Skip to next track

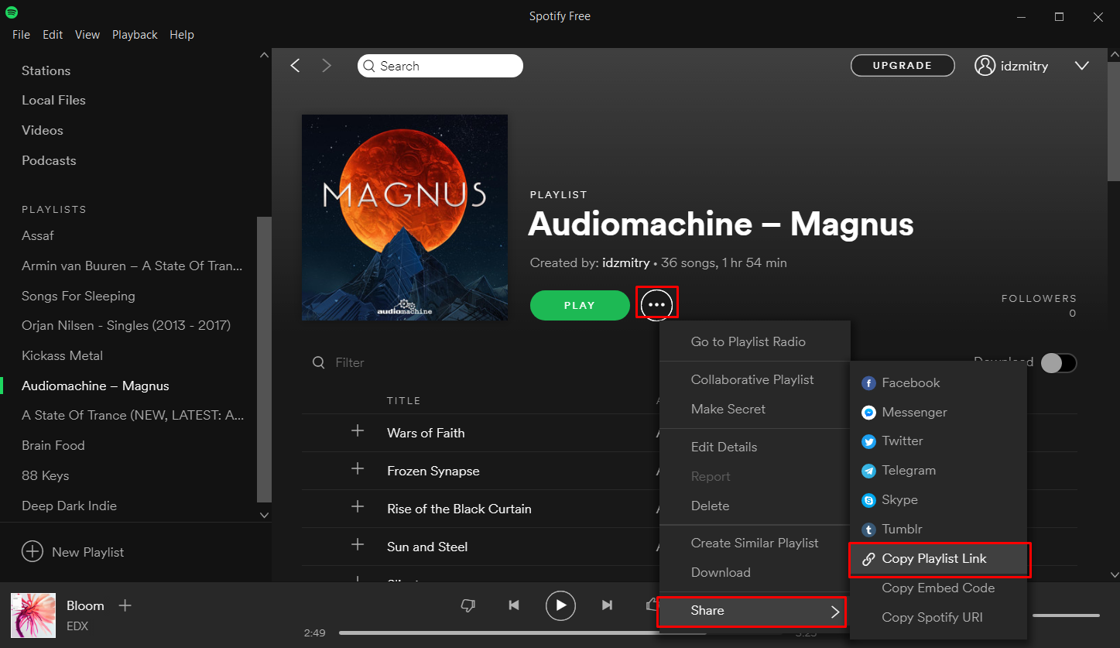tap(608, 605)
